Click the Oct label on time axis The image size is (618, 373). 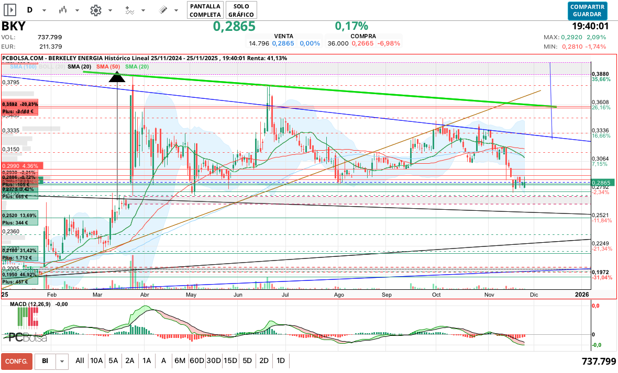click(x=436, y=295)
